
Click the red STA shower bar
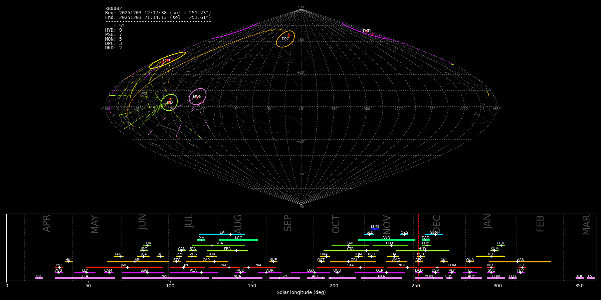point(350,267)
